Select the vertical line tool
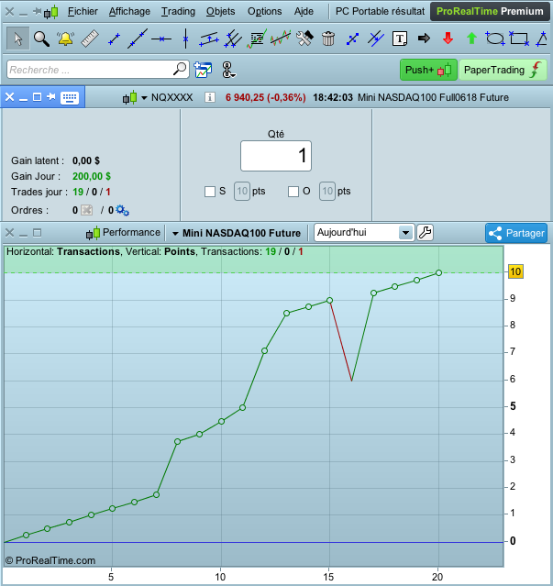This screenshot has width=553, height=586. click(185, 39)
